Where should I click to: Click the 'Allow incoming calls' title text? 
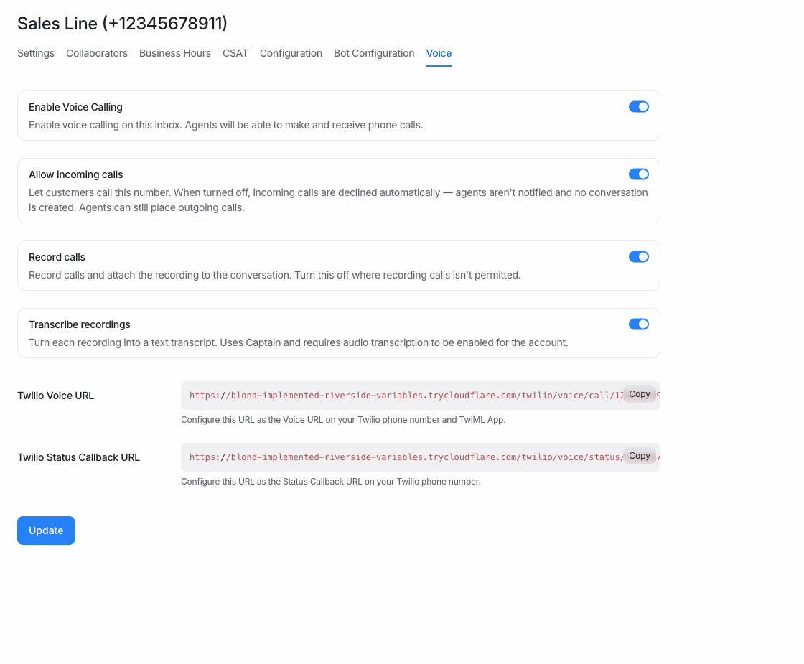tap(76, 175)
